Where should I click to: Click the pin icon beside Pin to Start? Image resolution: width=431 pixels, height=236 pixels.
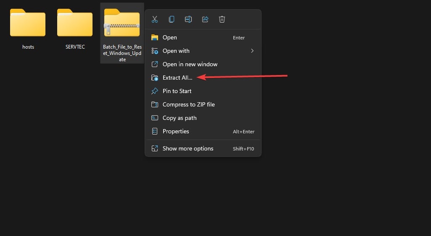click(x=155, y=91)
